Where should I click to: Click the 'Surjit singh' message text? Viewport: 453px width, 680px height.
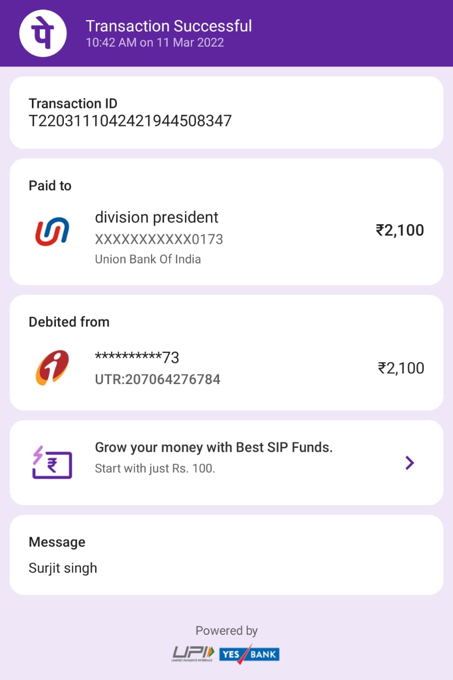tap(63, 568)
